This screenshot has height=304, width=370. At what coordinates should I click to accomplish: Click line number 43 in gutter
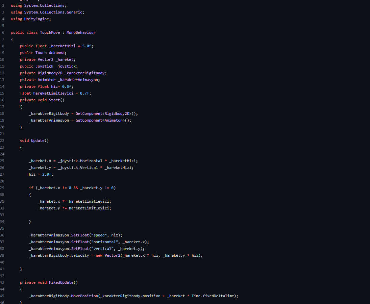pos(2,282)
